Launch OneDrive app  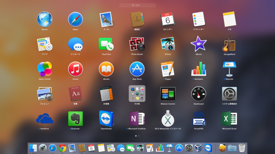click(45, 118)
